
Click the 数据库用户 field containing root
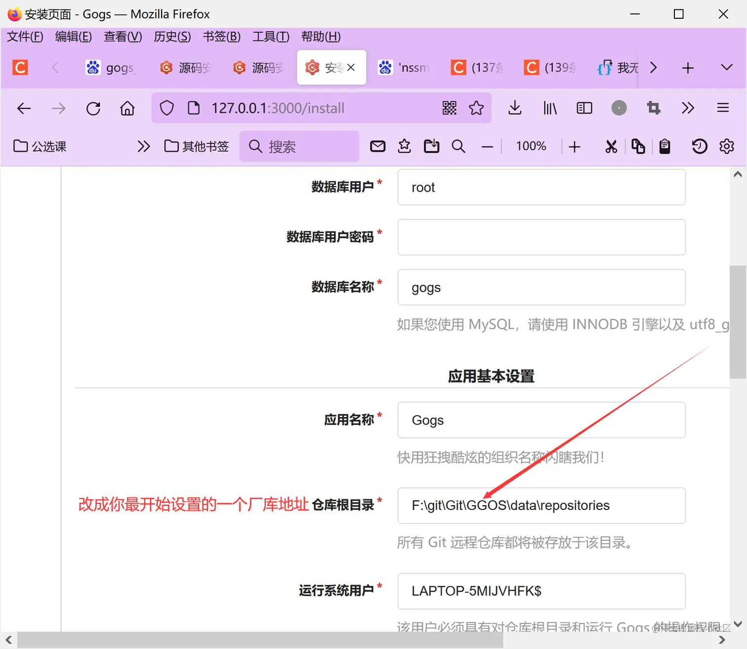tap(541, 187)
